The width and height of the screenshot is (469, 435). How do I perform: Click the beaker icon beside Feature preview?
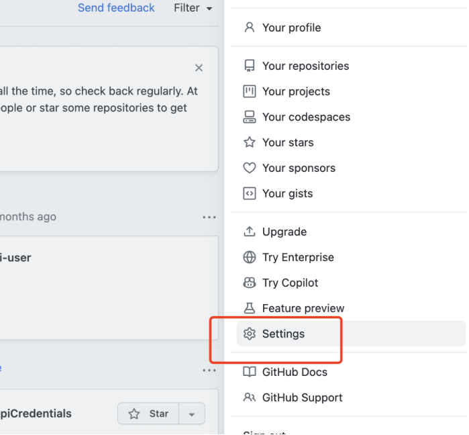pos(250,308)
